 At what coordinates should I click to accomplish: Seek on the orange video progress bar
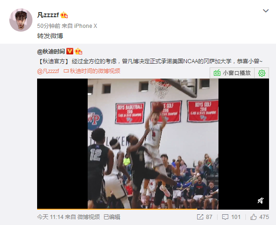153,209
